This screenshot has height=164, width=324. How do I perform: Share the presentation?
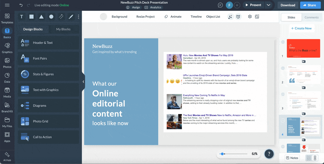click(x=310, y=5)
